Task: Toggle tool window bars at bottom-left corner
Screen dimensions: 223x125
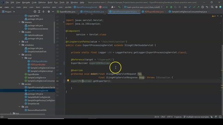Action: click(x=2, y=117)
